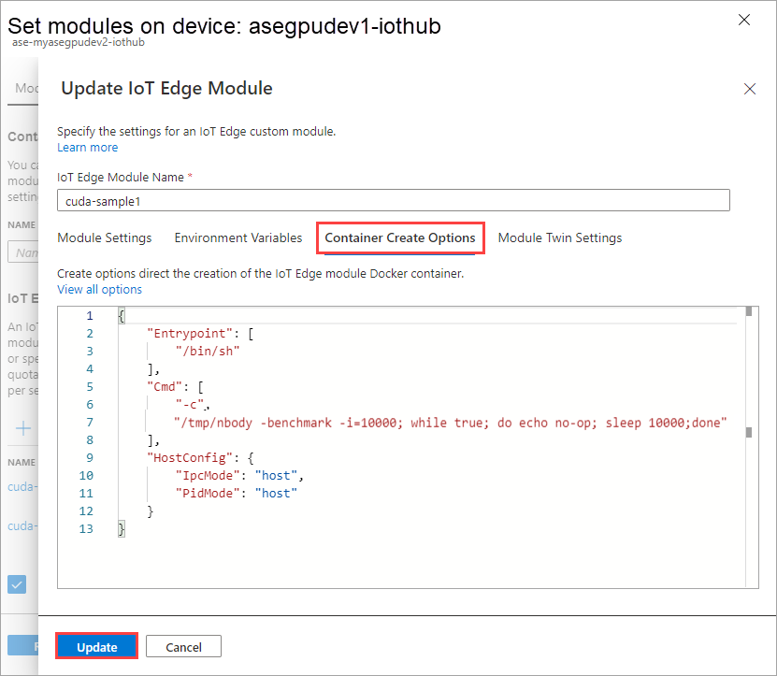Click the partially hidden Name input in left panel
Screen dimensions: 777x676
22,252
